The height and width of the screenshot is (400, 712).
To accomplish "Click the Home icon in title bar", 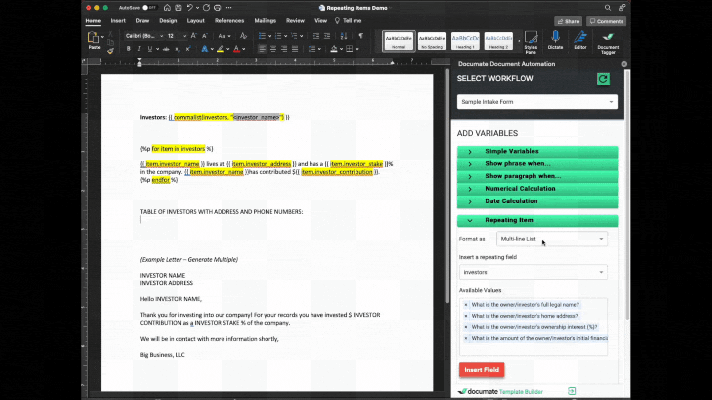I will click(167, 8).
